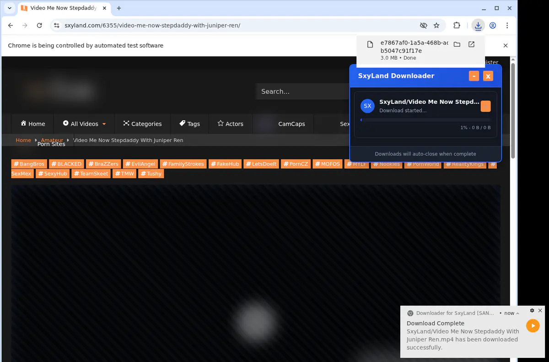Click the video player area
This screenshot has height=362, width=549.
point(255,273)
